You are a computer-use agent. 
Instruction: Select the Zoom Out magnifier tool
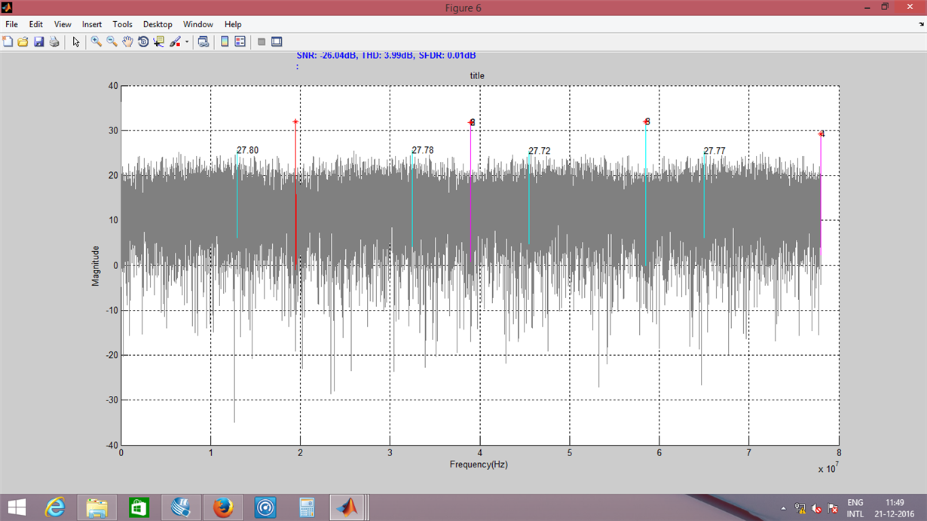coord(112,42)
